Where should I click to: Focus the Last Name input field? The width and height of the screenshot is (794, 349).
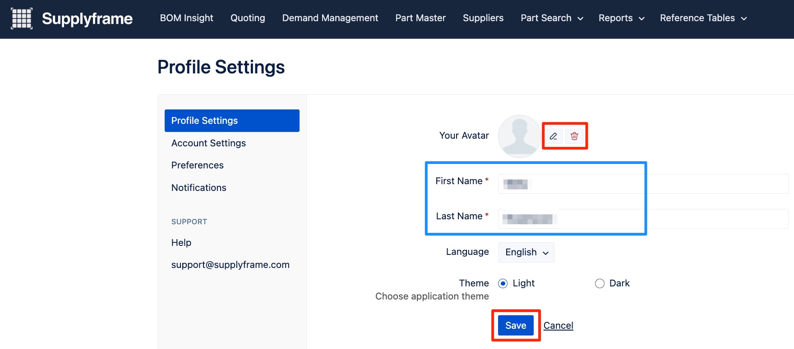643,219
